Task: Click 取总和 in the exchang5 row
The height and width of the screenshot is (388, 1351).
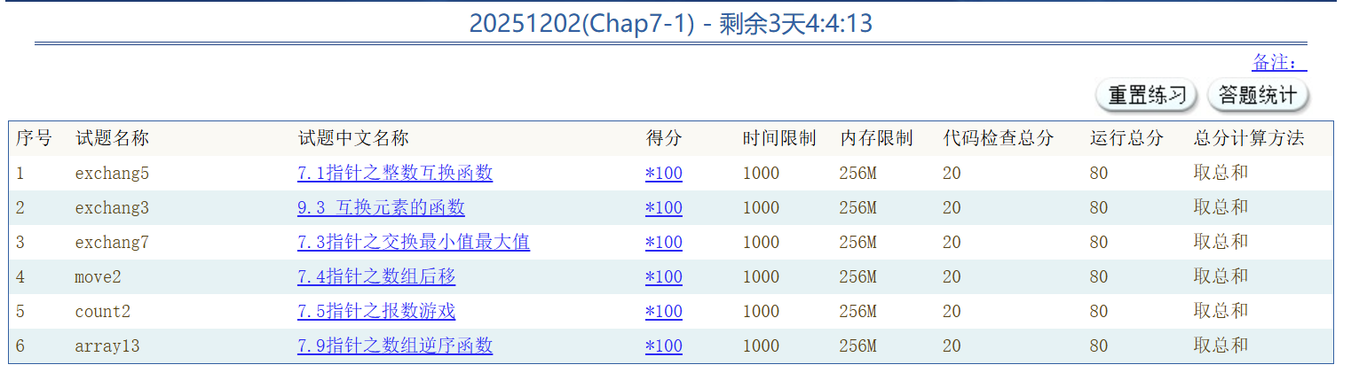Action: click(1221, 173)
